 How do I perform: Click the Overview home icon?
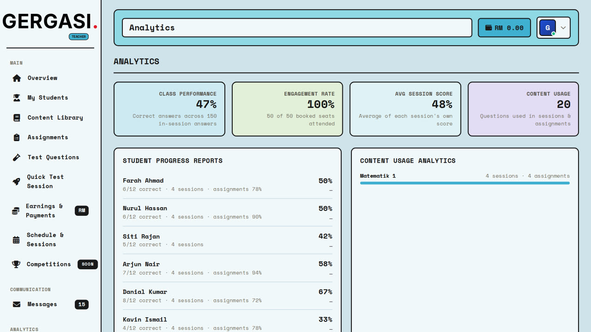pos(17,78)
